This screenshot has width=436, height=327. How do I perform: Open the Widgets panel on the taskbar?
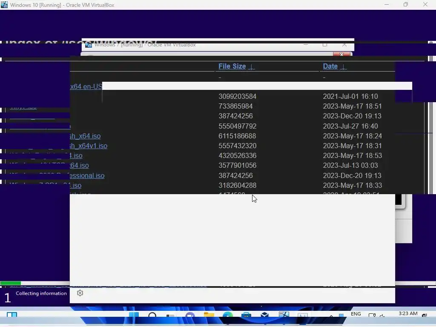(x=11, y=315)
